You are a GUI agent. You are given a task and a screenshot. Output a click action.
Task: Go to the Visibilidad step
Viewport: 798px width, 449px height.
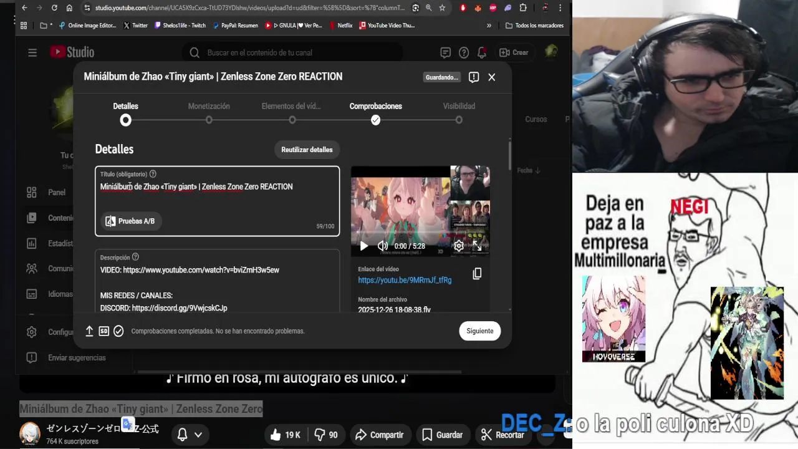coord(459,113)
